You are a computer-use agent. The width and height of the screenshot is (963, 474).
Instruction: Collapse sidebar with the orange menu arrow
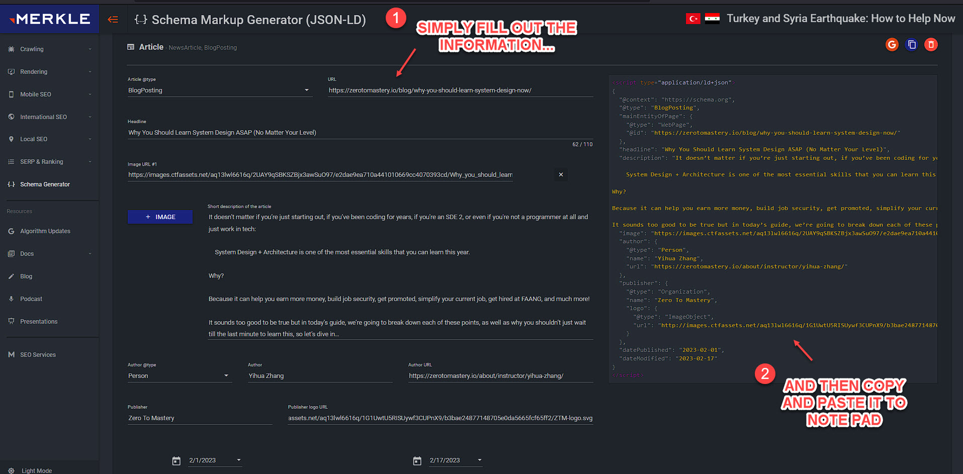pos(113,20)
